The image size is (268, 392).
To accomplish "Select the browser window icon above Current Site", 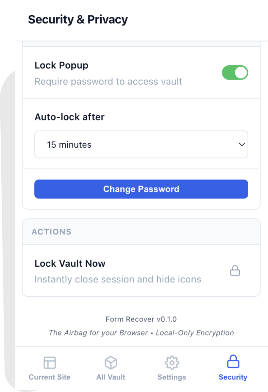I will click(x=49, y=362).
